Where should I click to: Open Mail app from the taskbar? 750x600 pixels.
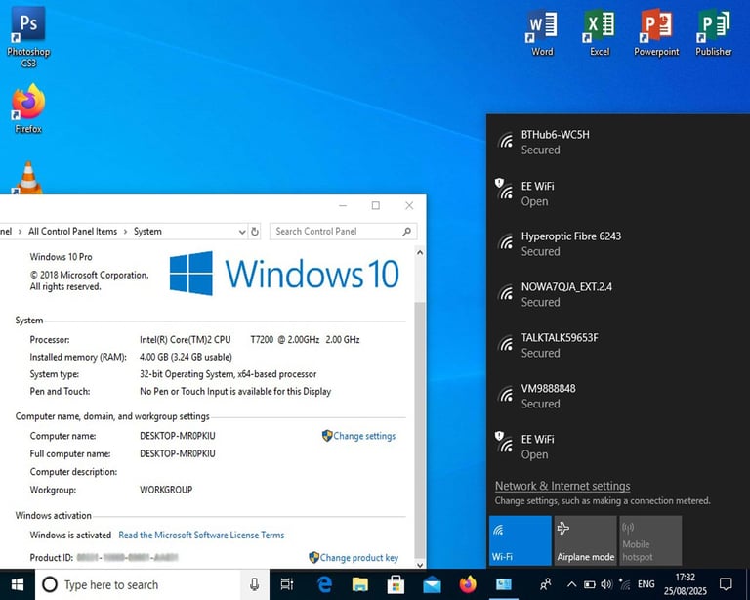click(x=432, y=584)
